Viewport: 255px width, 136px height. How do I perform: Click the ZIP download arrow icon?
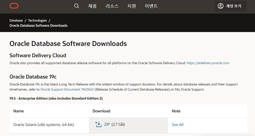tap(99, 124)
